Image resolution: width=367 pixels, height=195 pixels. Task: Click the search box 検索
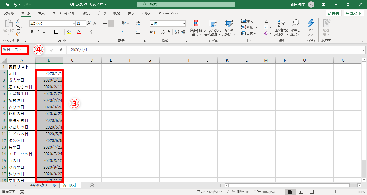point(186,5)
